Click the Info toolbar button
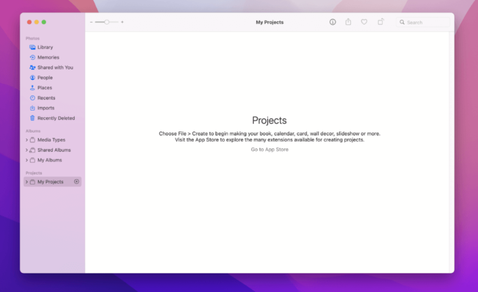The width and height of the screenshot is (478, 292). 333,22
